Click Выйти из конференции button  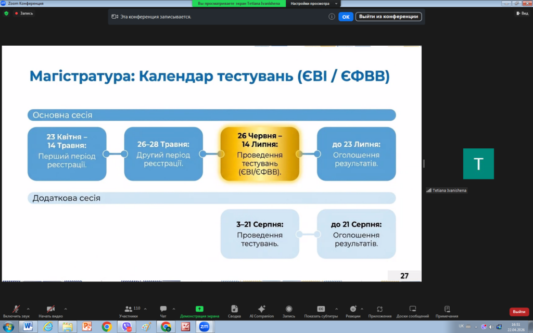(388, 17)
